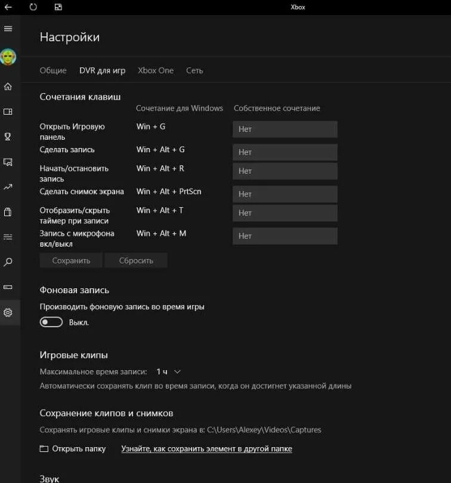Click the Открыть папку button

click(x=73, y=449)
